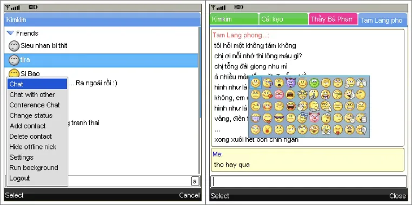Choose Run background option
The width and height of the screenshot is (412, 205).
(37, 168)
